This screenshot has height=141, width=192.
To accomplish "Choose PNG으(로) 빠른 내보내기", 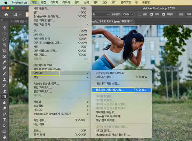I will 121,73.
